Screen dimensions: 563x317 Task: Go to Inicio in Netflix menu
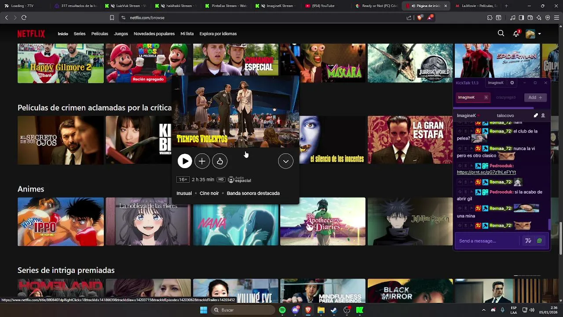[63, 34]
